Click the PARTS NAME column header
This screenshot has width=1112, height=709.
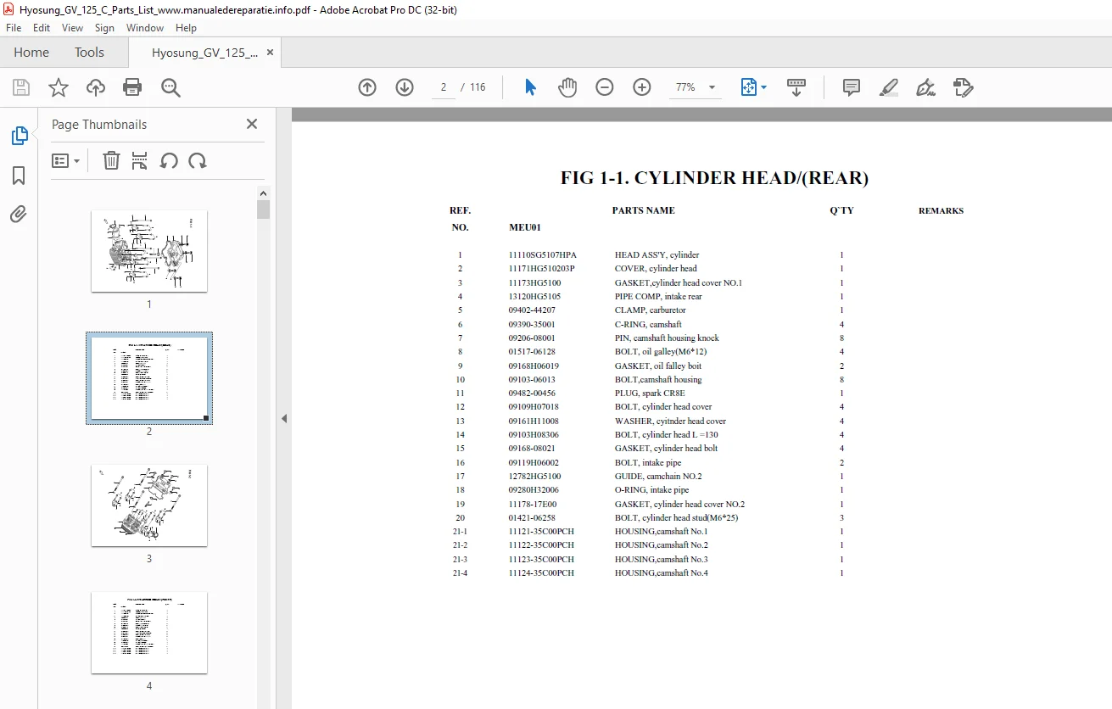[644, 210]
